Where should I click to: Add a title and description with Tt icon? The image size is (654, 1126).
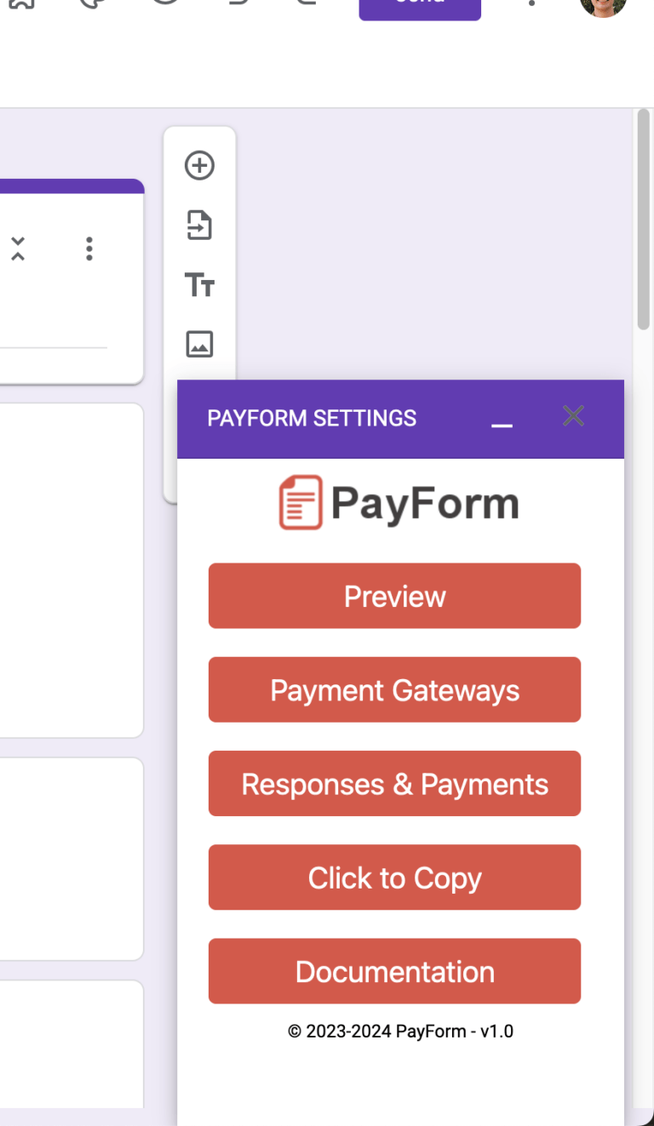[x=199, y=284]
